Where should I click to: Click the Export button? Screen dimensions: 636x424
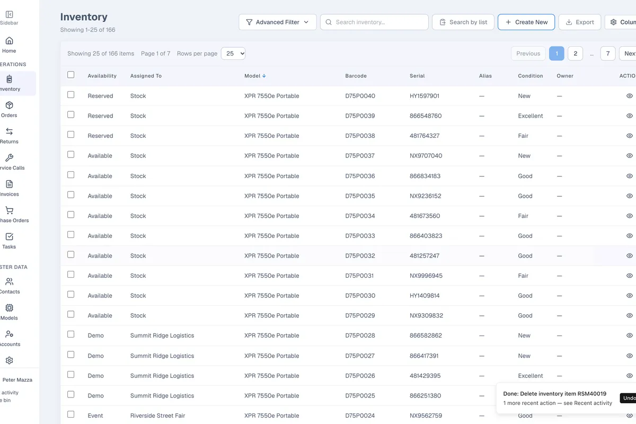pyautogui.click(x=580, y=22)
